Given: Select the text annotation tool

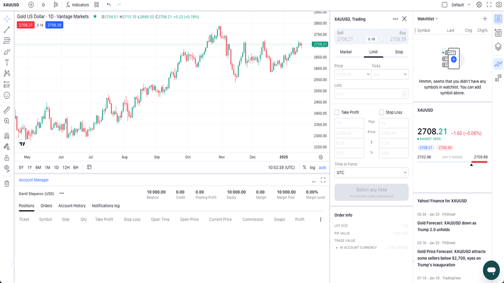Looking at the screenshot, I should point(7,62).
